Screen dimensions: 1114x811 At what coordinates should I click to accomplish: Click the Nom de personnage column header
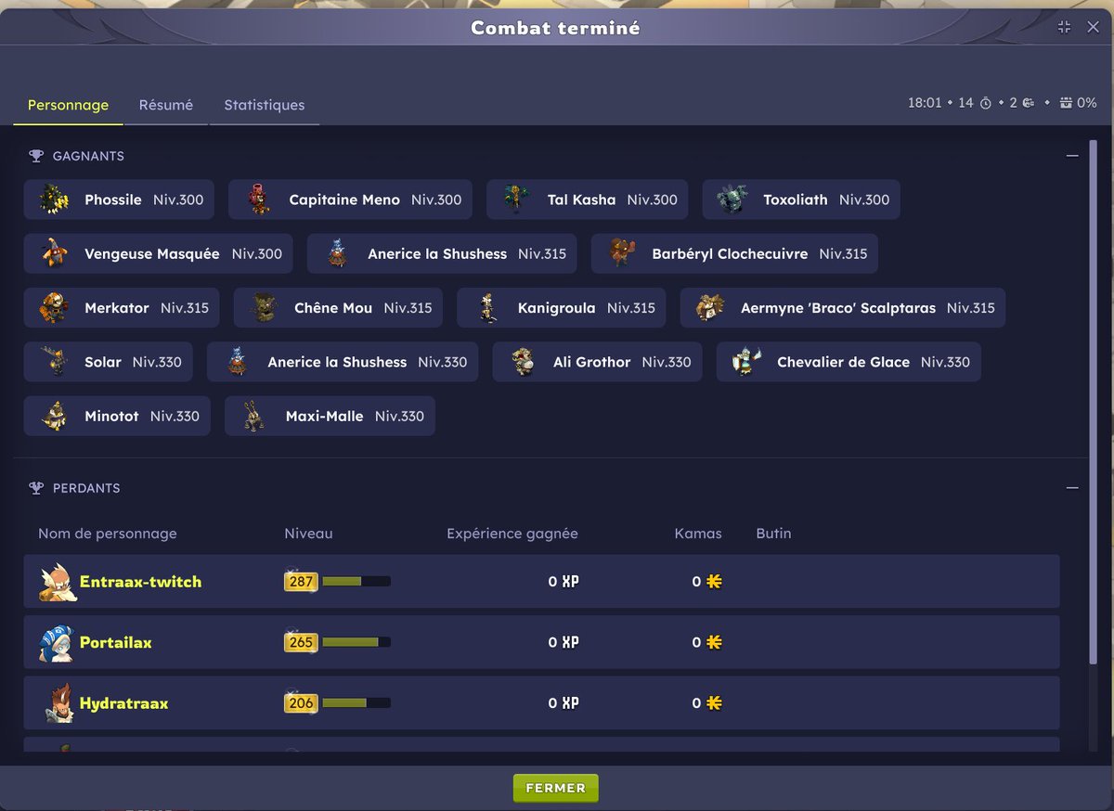[x=108, y=534]
